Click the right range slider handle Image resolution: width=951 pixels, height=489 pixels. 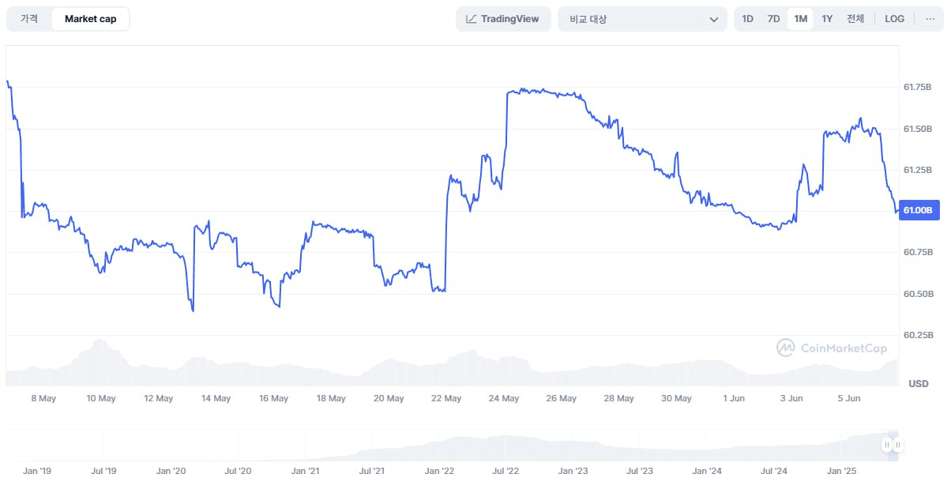click(x=898, y=446)
